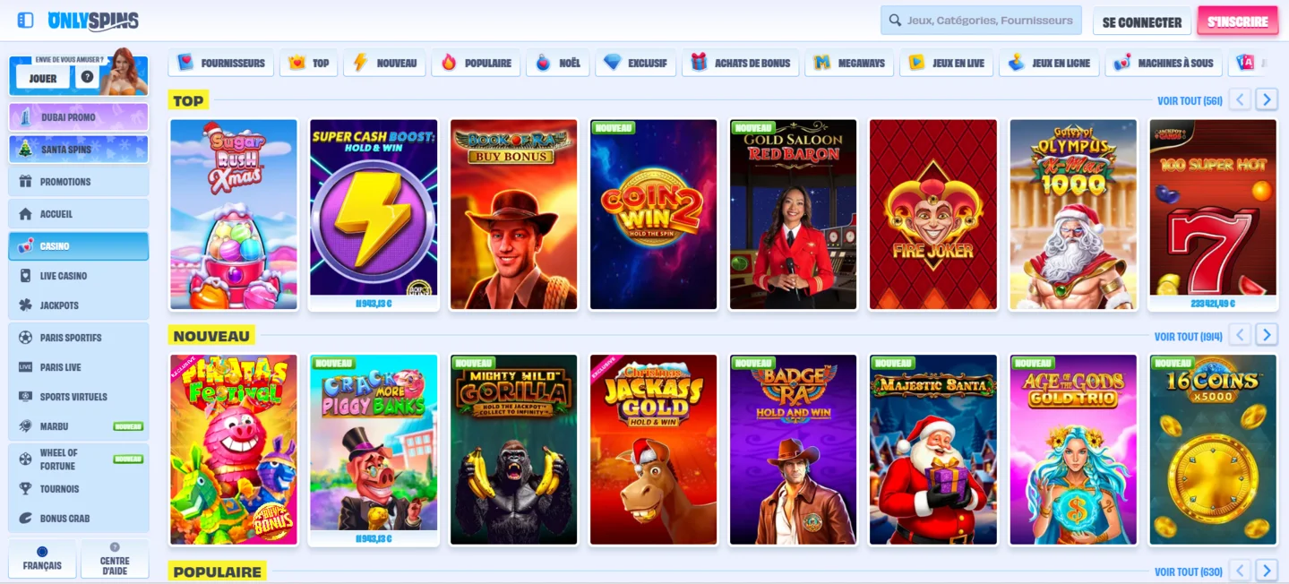Show previous games in Nouveau row
This screenshot has height=584, width=1289.
click(1240, 335)
